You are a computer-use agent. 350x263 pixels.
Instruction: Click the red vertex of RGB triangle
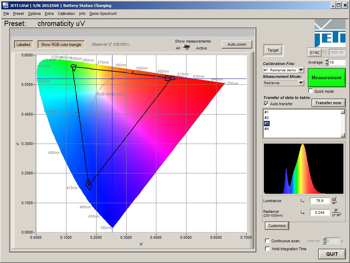click(170, 78)
